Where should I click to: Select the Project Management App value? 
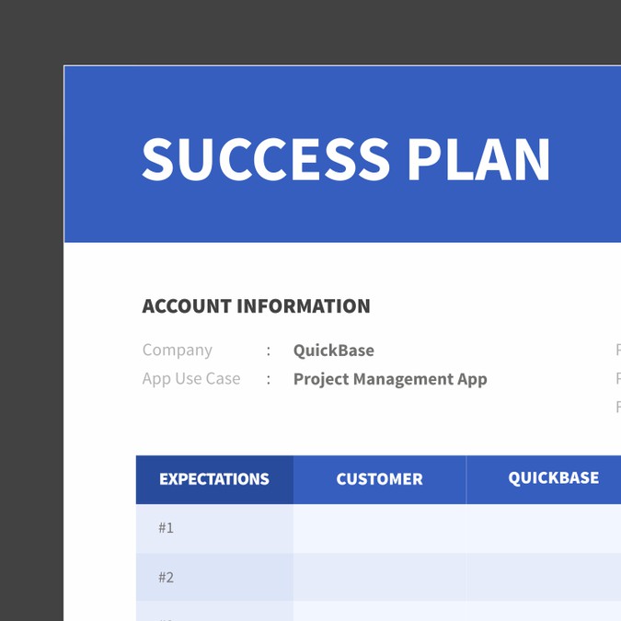tap(390, 379)
